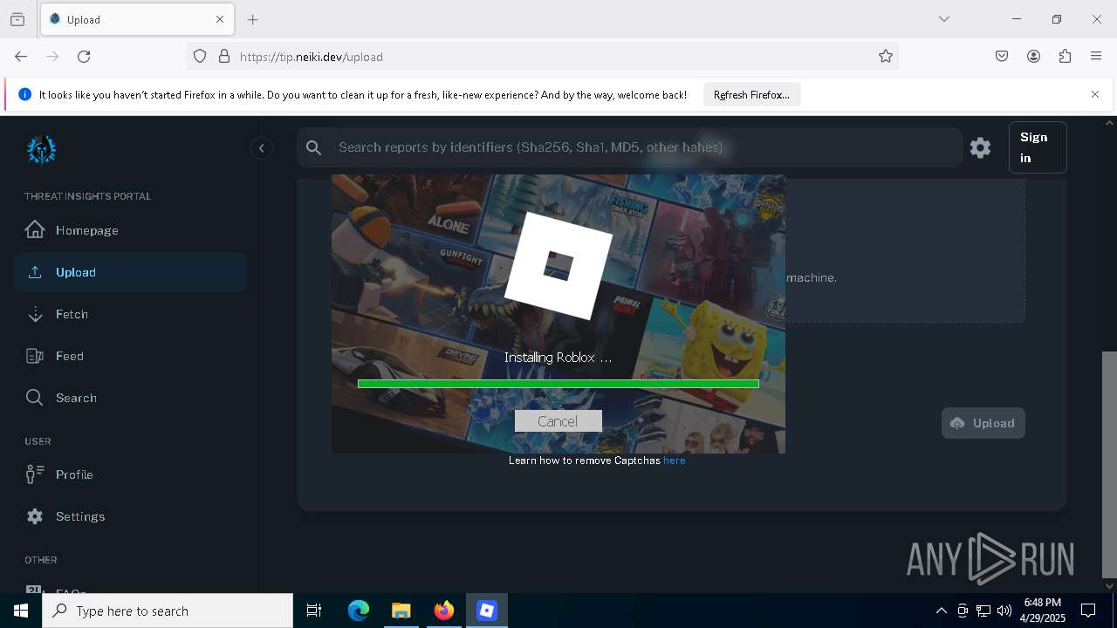Open the Windows Start menu
1117x628 pixels.
tap(21, 611)
